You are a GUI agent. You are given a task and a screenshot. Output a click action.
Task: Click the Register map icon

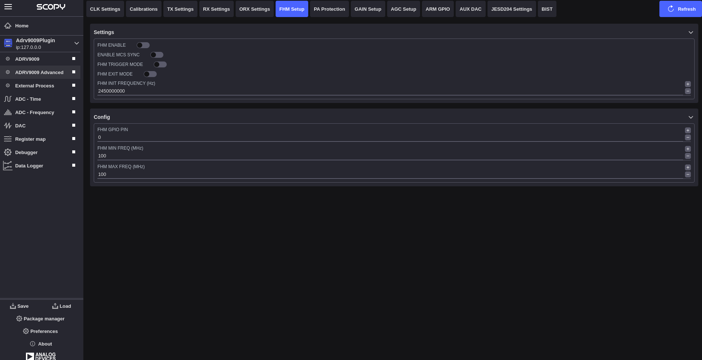click(8, 139)
